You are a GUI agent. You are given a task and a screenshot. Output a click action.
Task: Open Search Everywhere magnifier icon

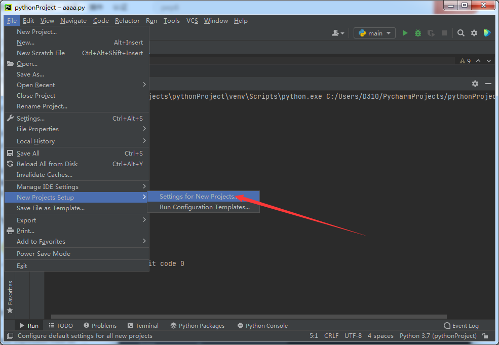click(460, 33)
